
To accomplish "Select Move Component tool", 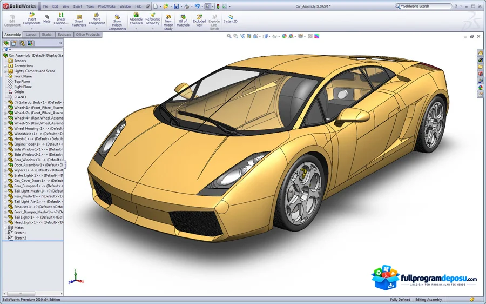I will pyautogui.click(x=97, y=19).
